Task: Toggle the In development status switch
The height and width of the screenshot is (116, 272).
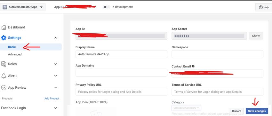Action: 106,7
